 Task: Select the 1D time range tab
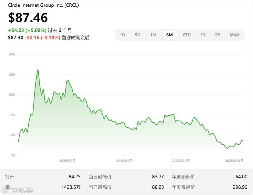click(x=123, y=35)
